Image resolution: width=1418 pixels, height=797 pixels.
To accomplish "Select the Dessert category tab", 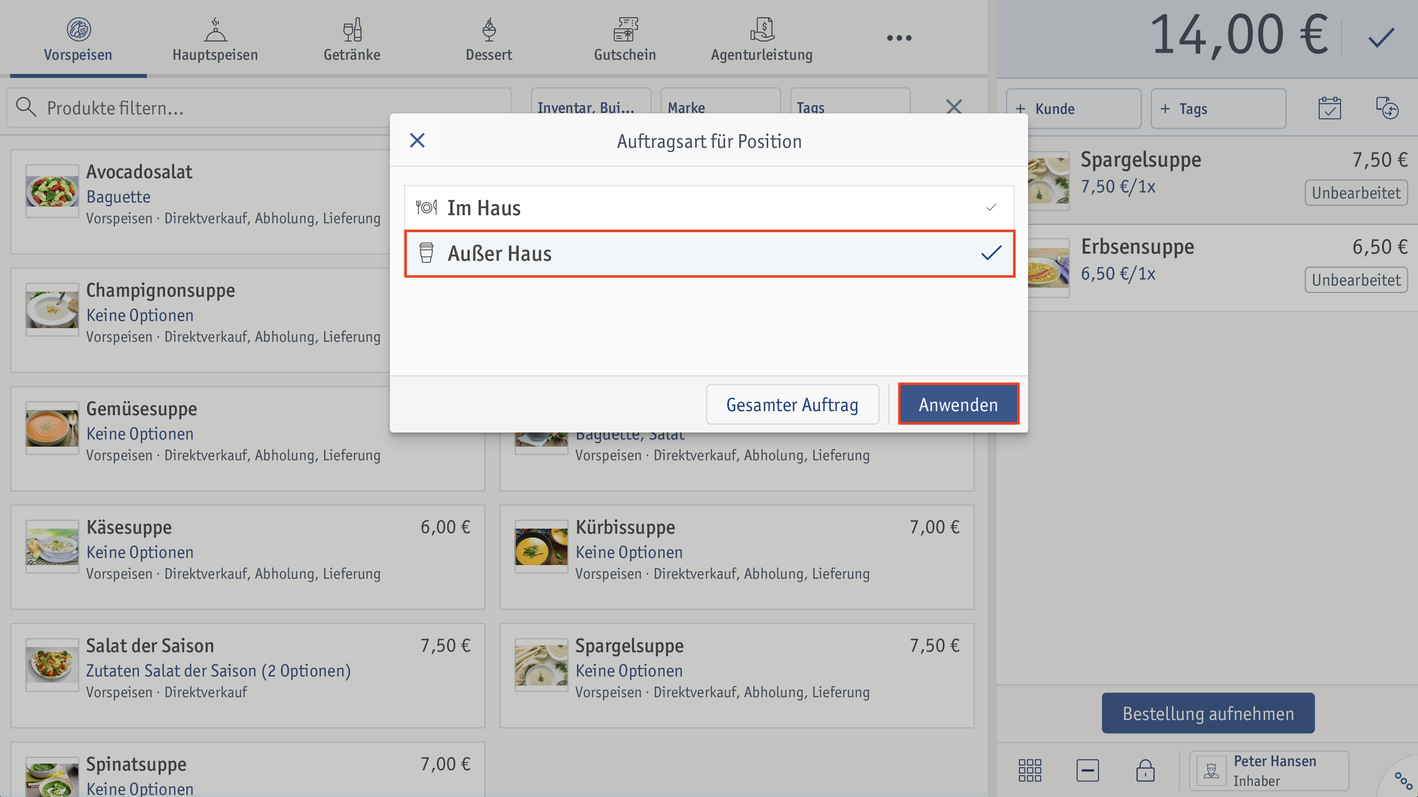I will pyautogui.click(x=488, y=39).
